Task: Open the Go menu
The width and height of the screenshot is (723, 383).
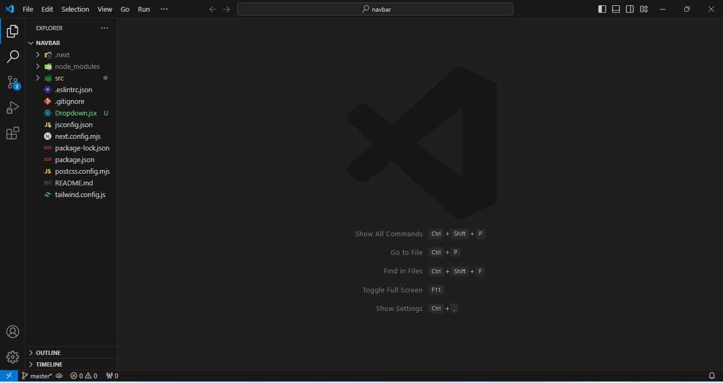Action: [125, 9]
